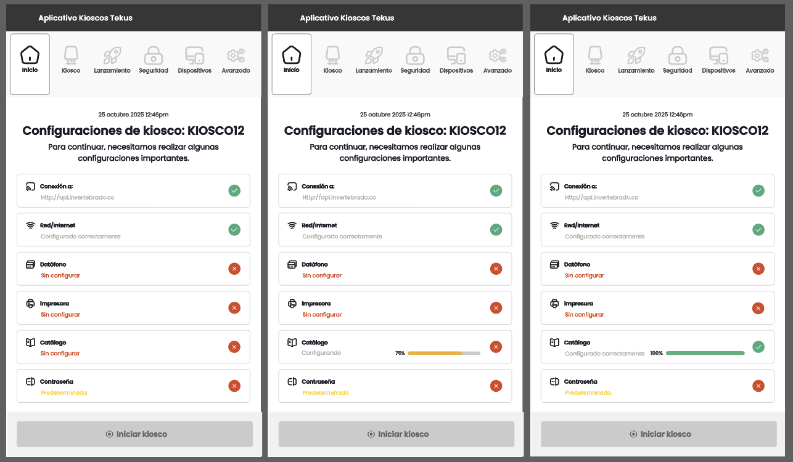The width and height of the screenshot is (793, 462).
Task: Open the Red/Internet row in the rightmost screen
Action: click(x=657, y=230)
